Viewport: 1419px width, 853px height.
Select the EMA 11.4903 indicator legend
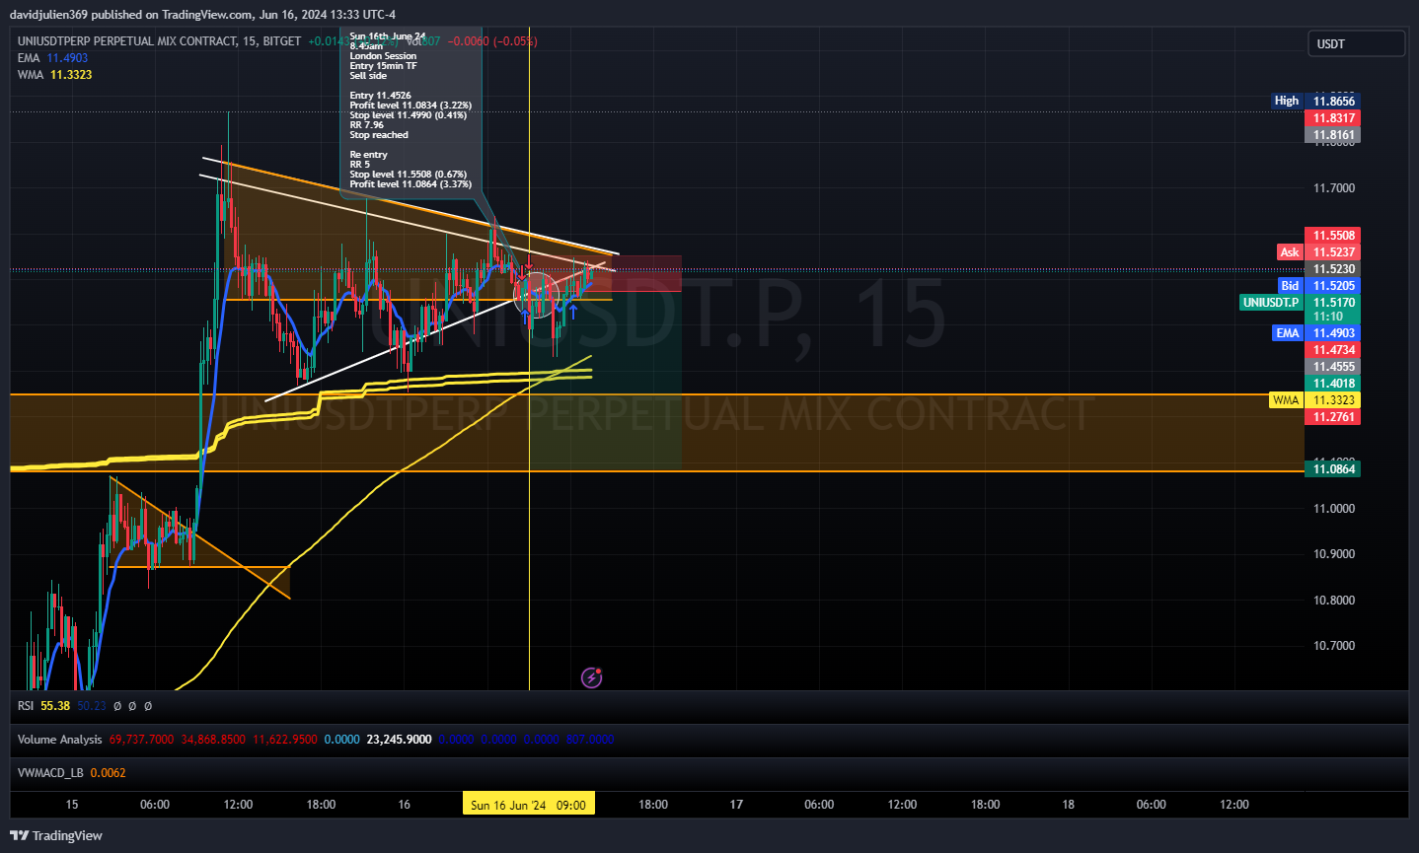pyautogui.click(x=52, y=58)
